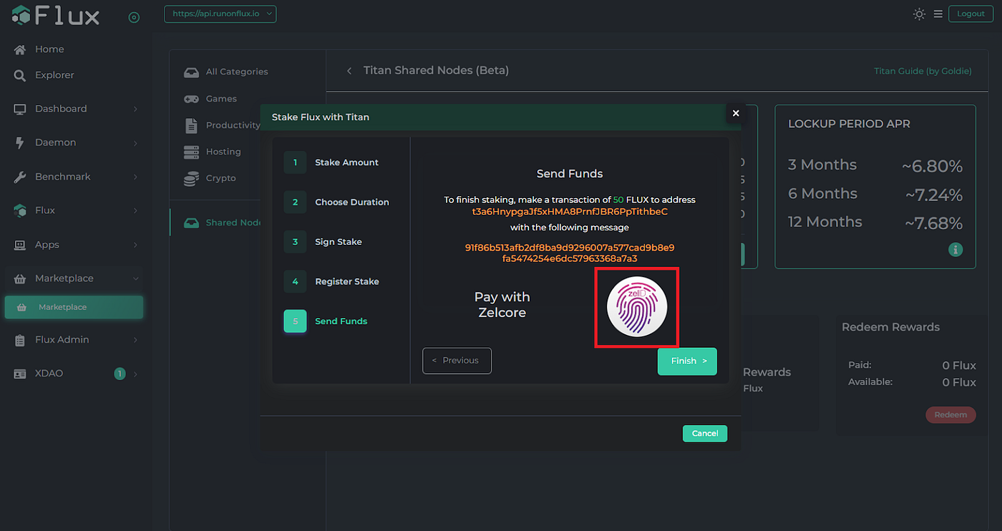Open Titan Guide (by Goldie) link
Image resolution: width=1002 pixels, height=531 pixels.
(x=923, y=71)
